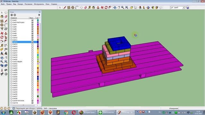Open the Файл menu
205x115 pixels.
tap(3, 4)
